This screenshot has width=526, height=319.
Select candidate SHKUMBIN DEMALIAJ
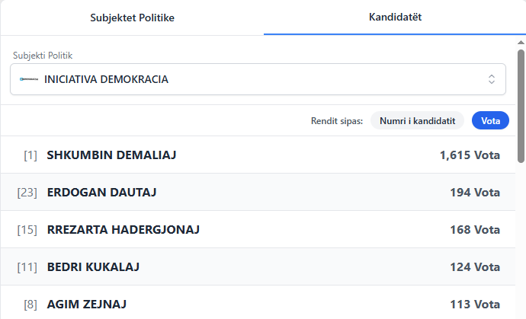112,155
